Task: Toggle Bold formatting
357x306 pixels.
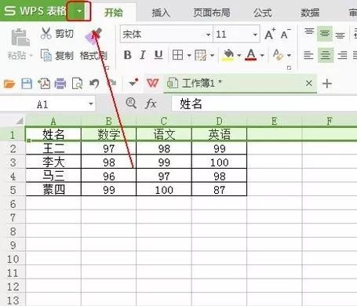Action: point(127,55)
